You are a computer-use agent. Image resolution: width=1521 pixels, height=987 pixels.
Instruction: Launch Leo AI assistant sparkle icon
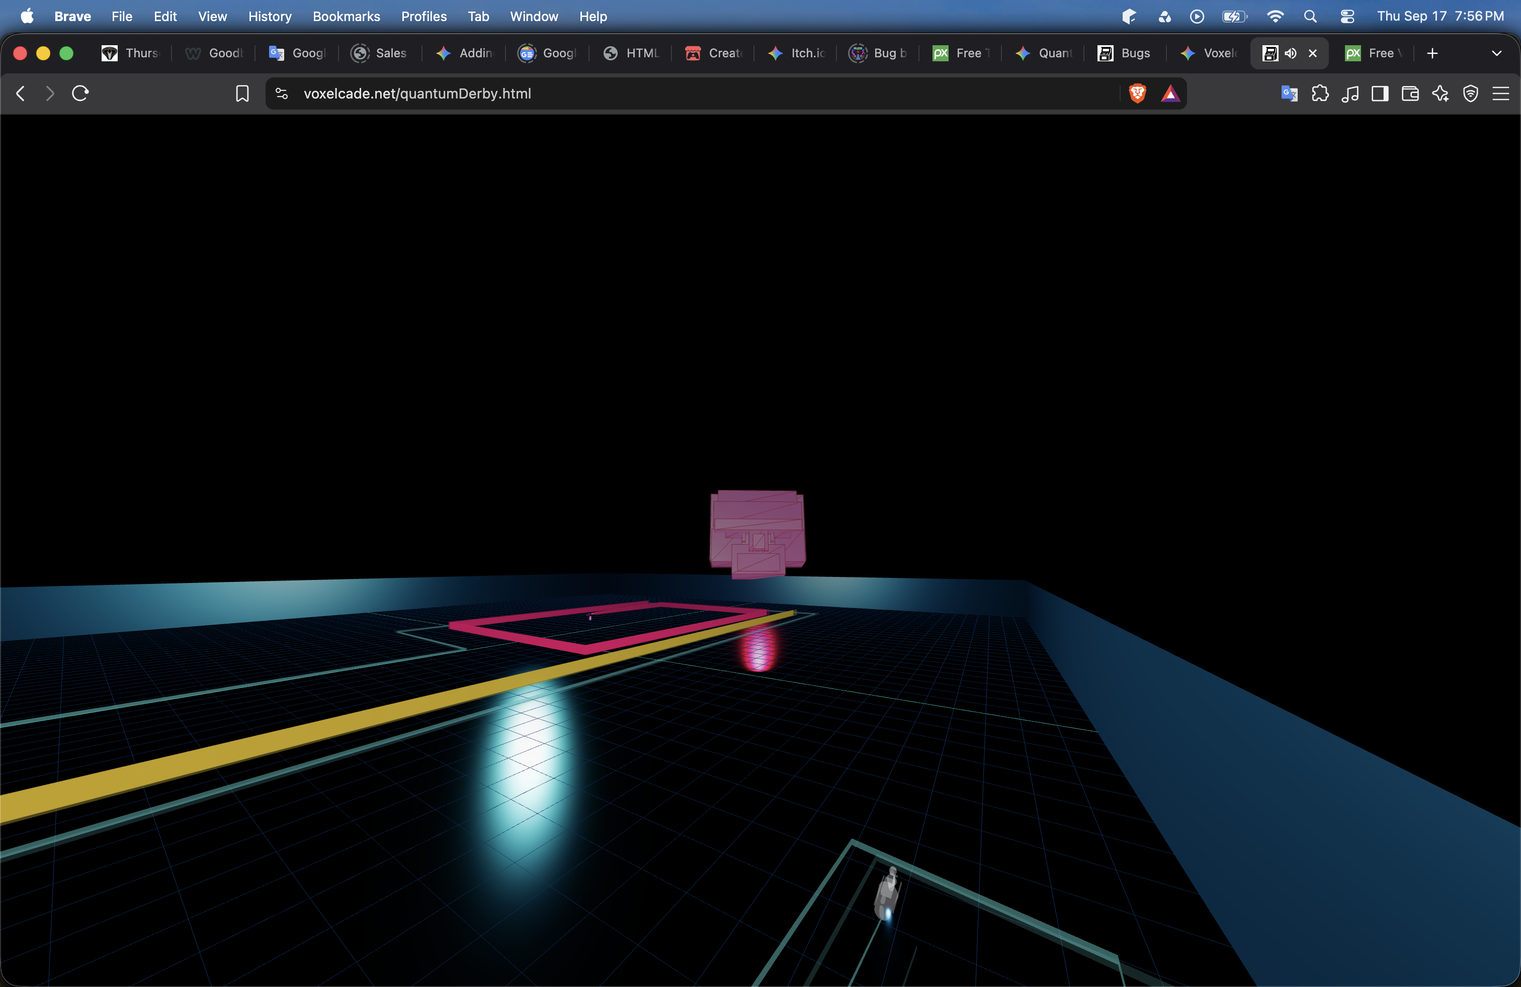(1440, 94)
